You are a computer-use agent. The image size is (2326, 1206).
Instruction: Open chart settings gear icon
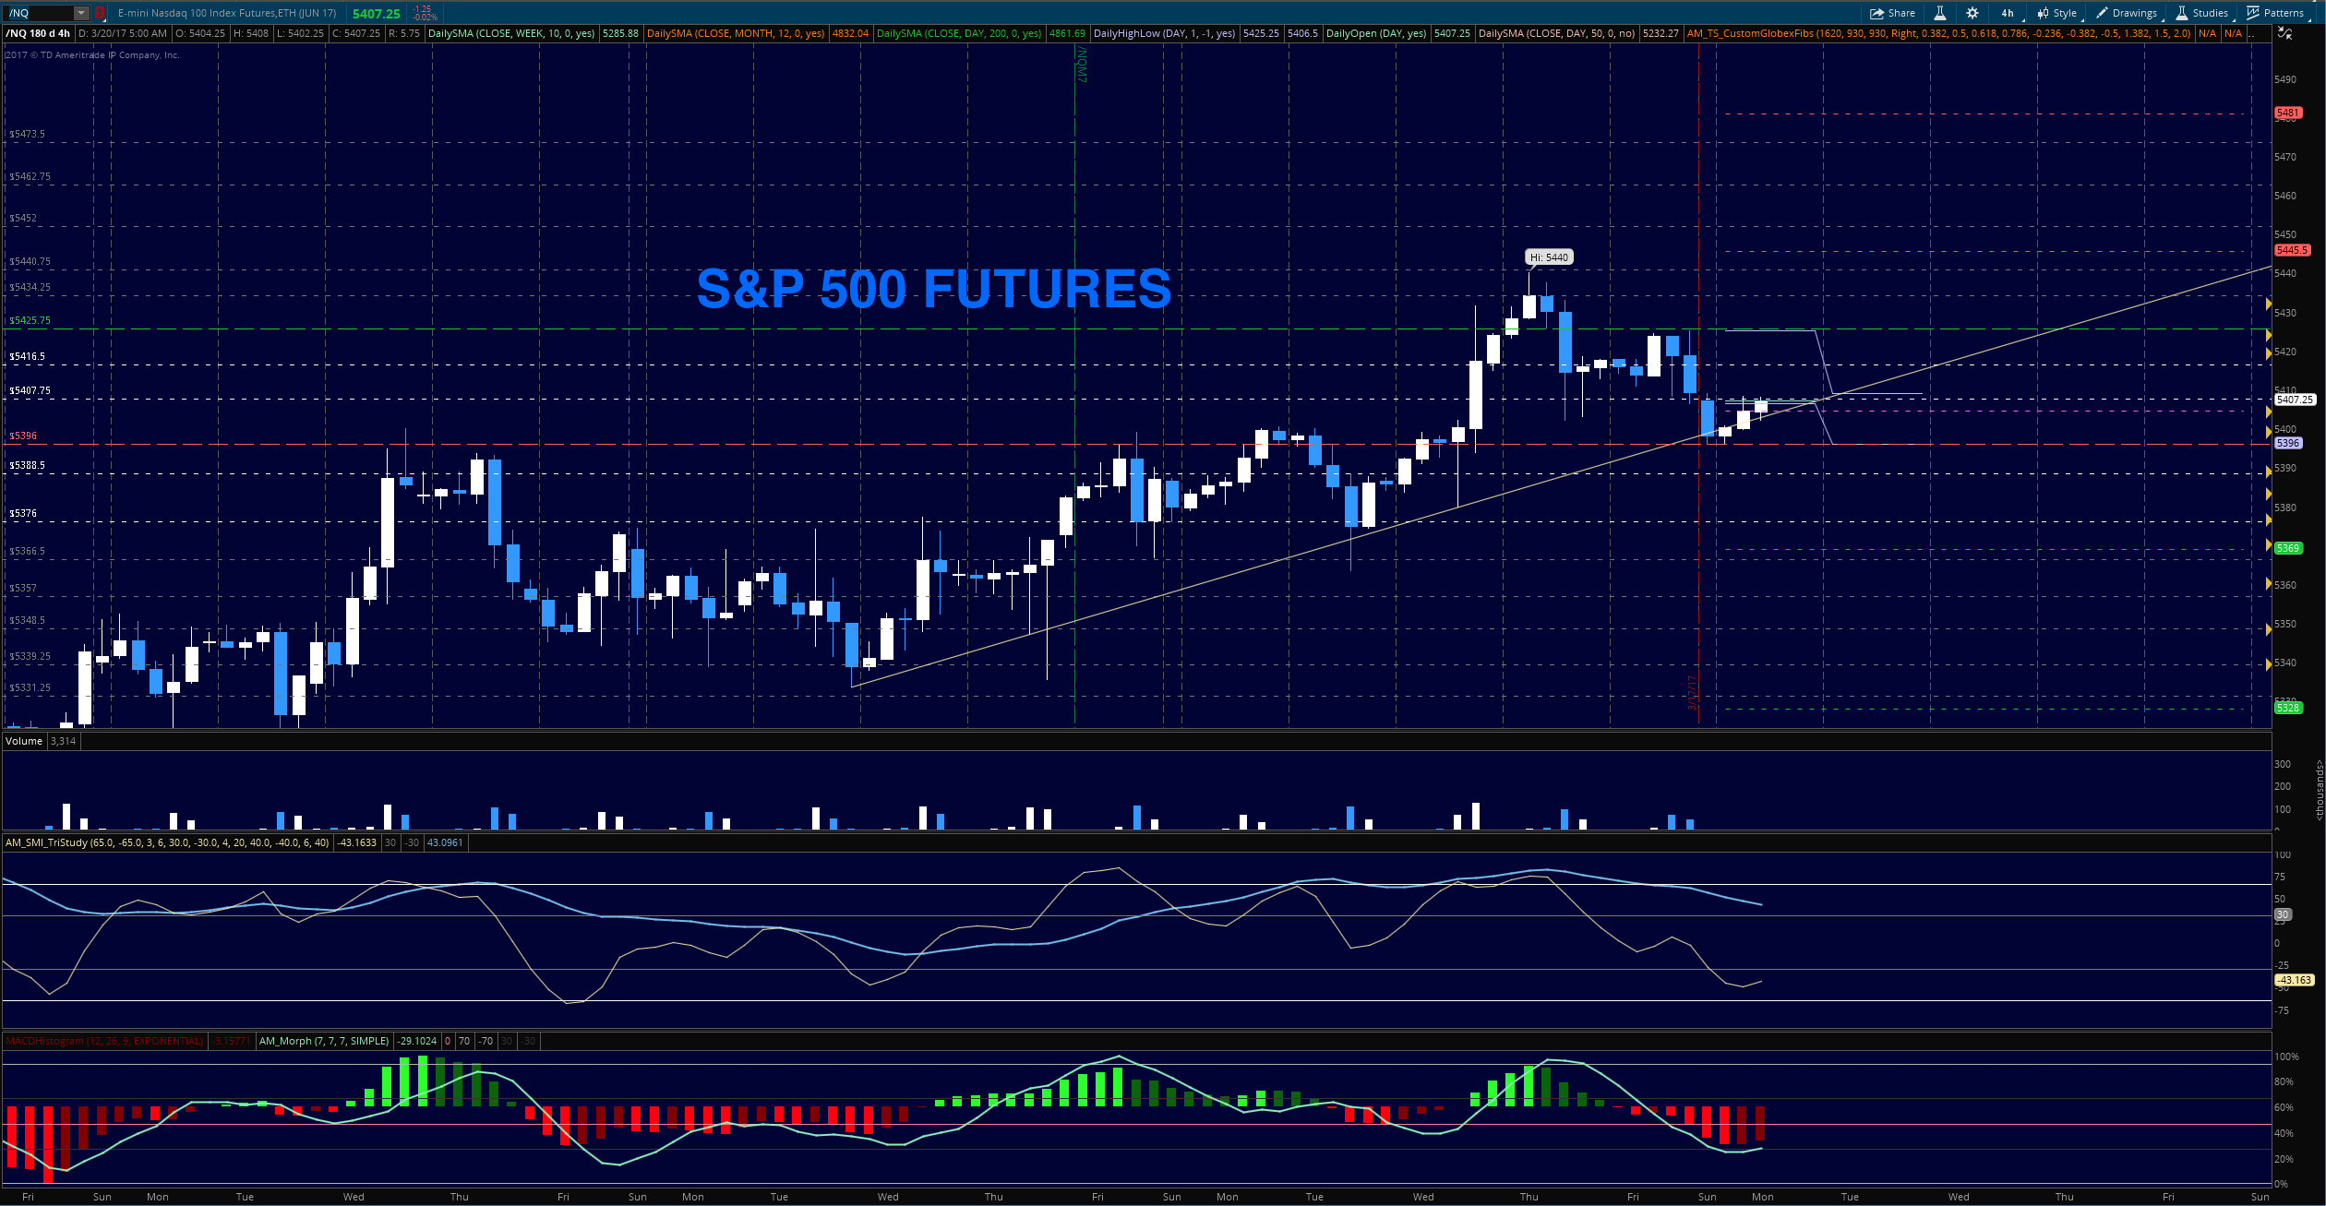1972,13
